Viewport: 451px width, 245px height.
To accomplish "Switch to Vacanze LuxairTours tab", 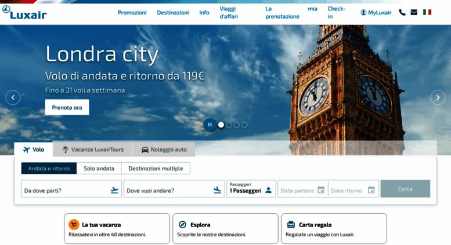I will [93, 149].
